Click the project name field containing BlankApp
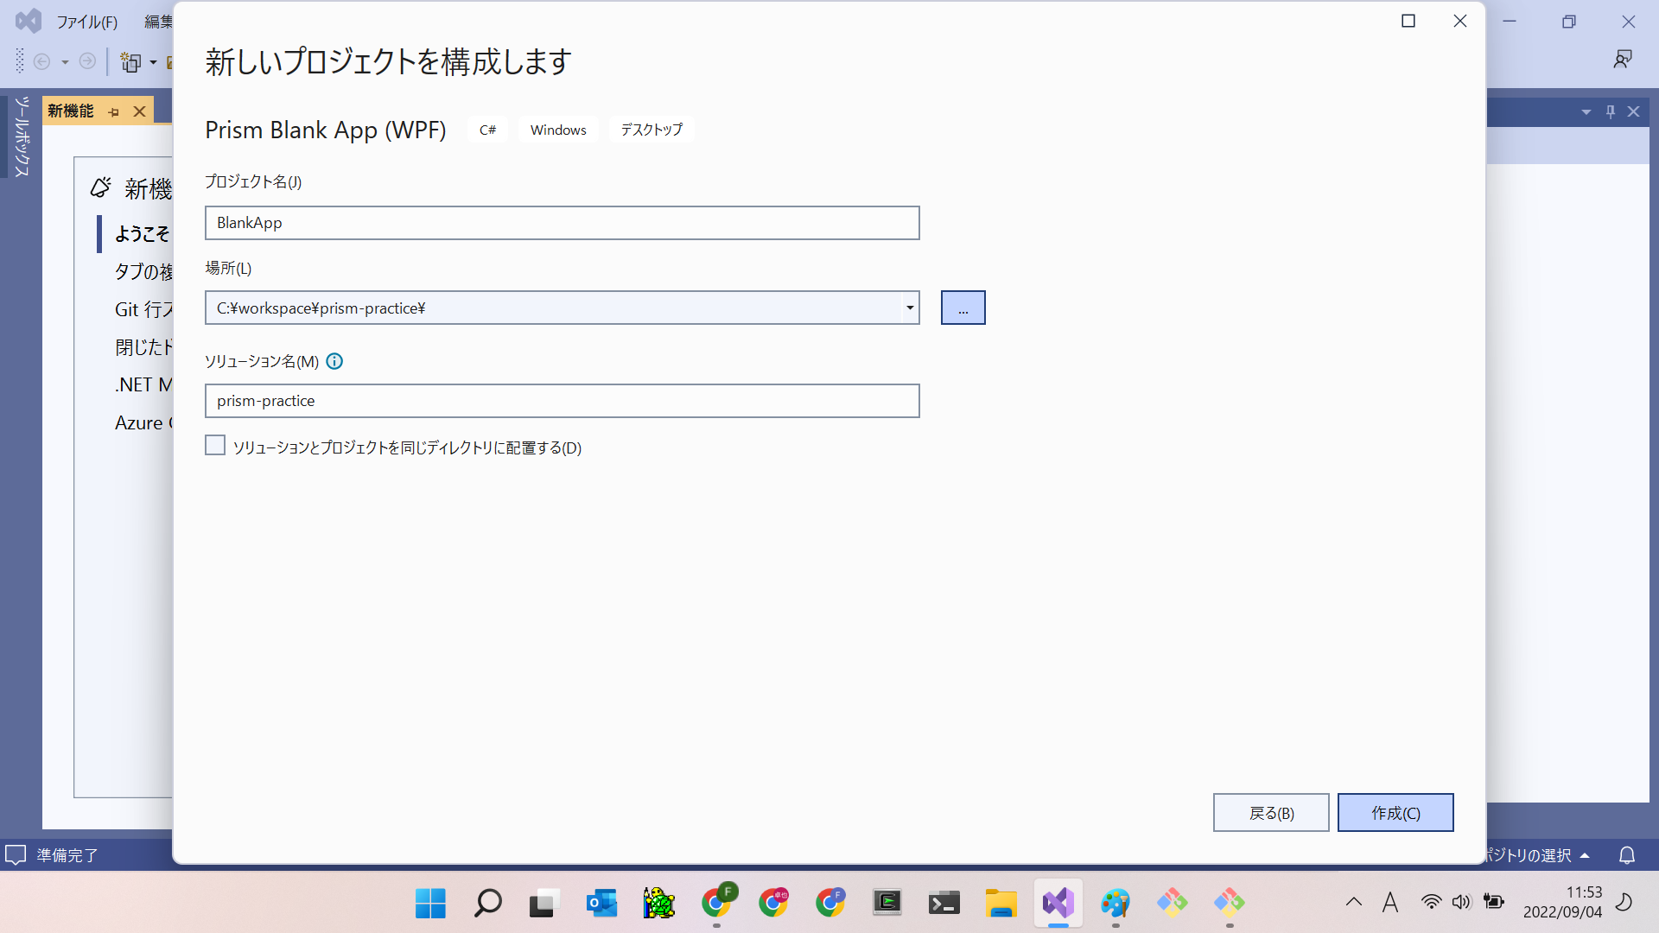The height and width of the screenshot is (933, 1659). 562,223
